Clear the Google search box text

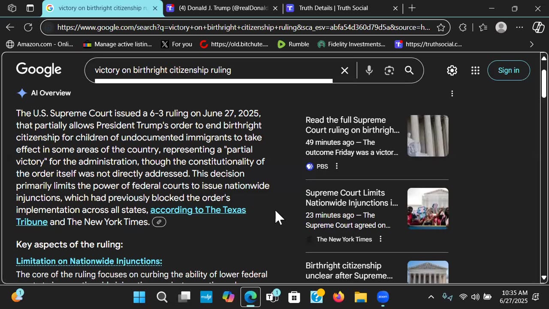tap(344, 70)
